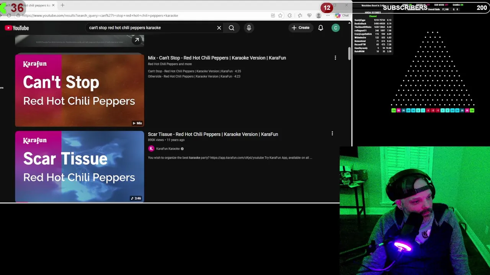The height and width of the screenshot is (275, 490).
Task: Clear the YouTube search box with X
Action: [219, 28]
